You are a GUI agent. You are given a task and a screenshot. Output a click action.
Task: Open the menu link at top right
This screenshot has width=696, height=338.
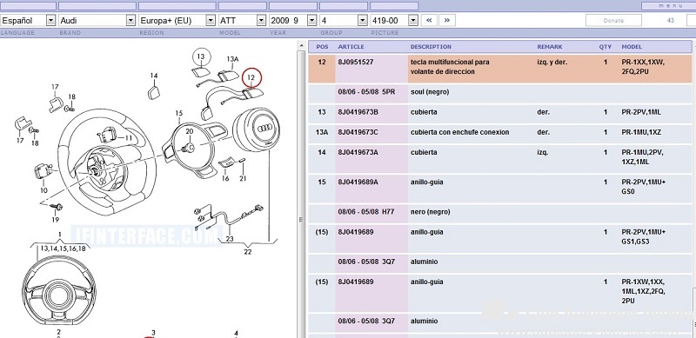pyautogui.click(x=670, y=6)
